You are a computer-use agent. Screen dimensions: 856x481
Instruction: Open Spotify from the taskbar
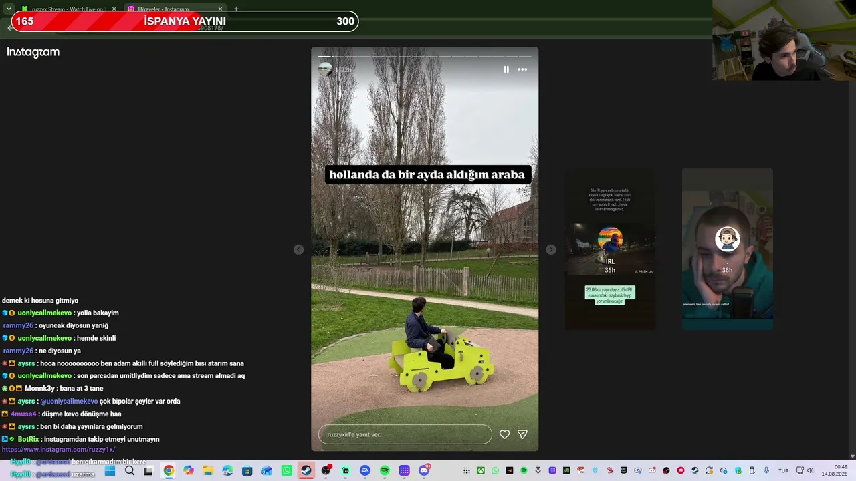coord(385,471)
